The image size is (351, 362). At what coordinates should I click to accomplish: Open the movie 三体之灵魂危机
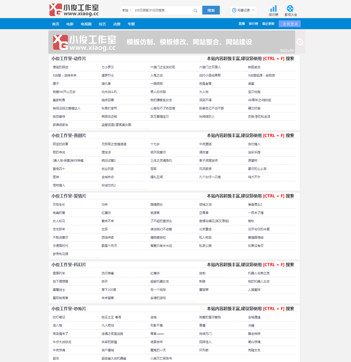click(161, 160)
